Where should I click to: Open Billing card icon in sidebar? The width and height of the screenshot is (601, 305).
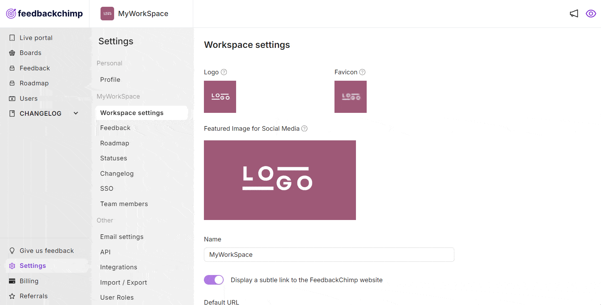[12, 281]
